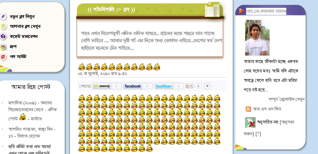The height and width of the screenshot is (154, 318).
Task: Click the red log out icon
Action: [3, 57]
